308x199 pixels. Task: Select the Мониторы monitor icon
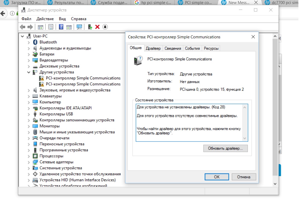click(35, 126)
